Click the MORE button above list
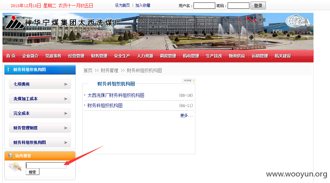The width and height of the screenshot is (330, 183). pyautogui.click(x=189, y=80)
